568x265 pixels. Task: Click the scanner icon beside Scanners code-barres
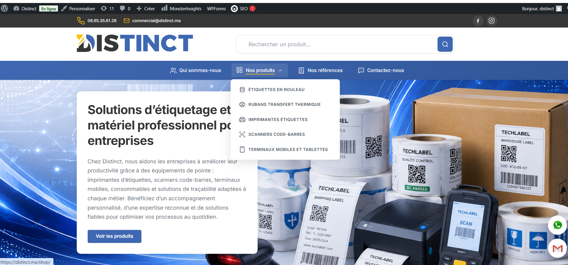pyautogui.click(x=242, y=134)
